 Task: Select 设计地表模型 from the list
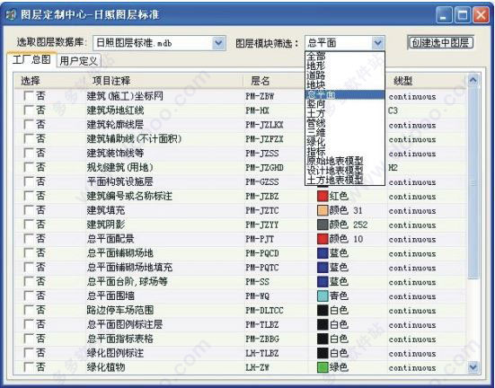[345, 170]
